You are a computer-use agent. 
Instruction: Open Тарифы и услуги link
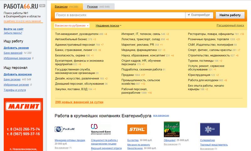15,90
